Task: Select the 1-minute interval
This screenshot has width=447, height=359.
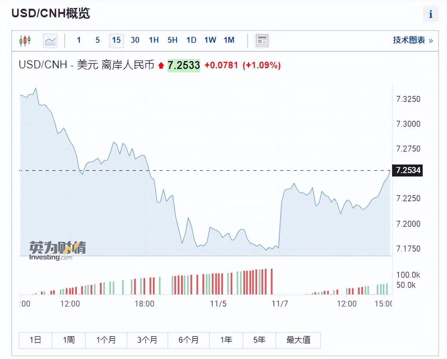Action: pos(79,40)
